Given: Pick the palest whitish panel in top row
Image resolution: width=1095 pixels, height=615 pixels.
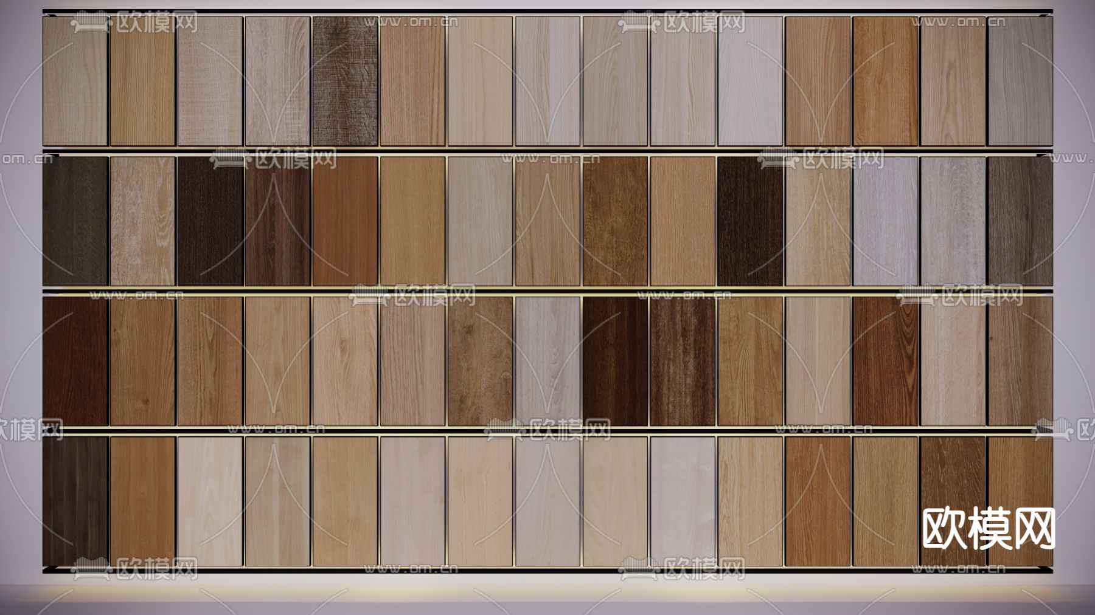Looking at the screenshot, I should click(x=750, y=81).
